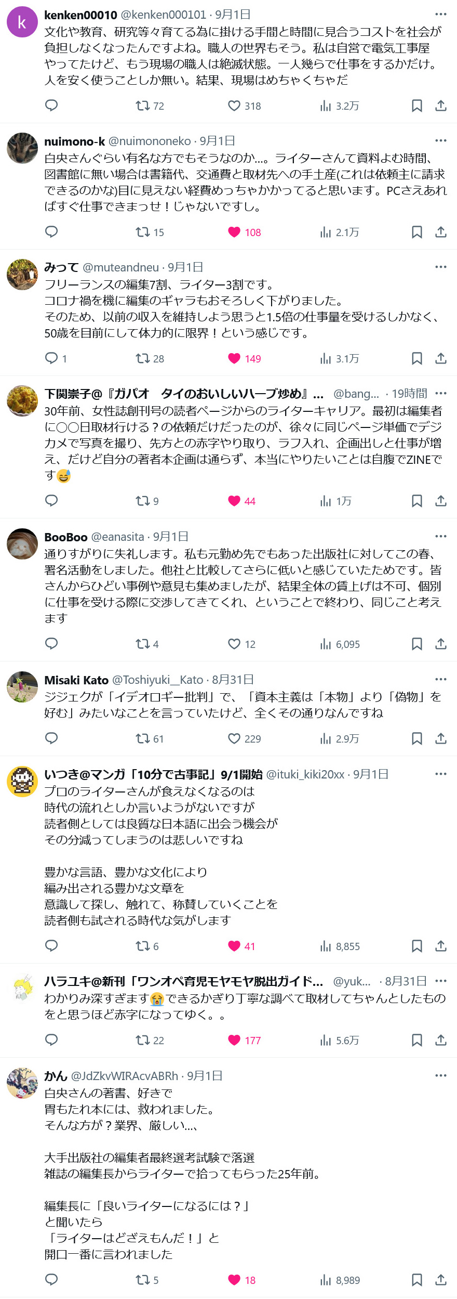The image size is (457, 1299).
Task: Open more options for nuimono-k's post
Action: 441,140
